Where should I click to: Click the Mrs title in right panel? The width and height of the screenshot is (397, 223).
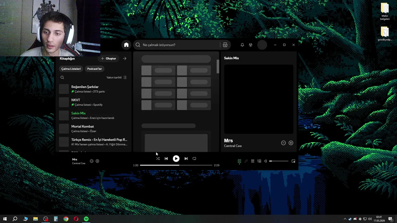(228, 141)
